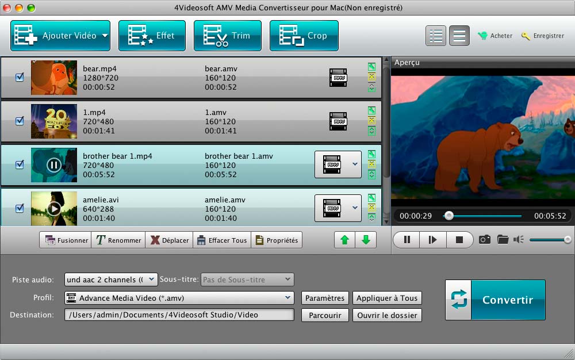Click the yellow X icon for amelie.avi
Image resolution: width=575 pixels, height=360 pixels.
(371, 208)
